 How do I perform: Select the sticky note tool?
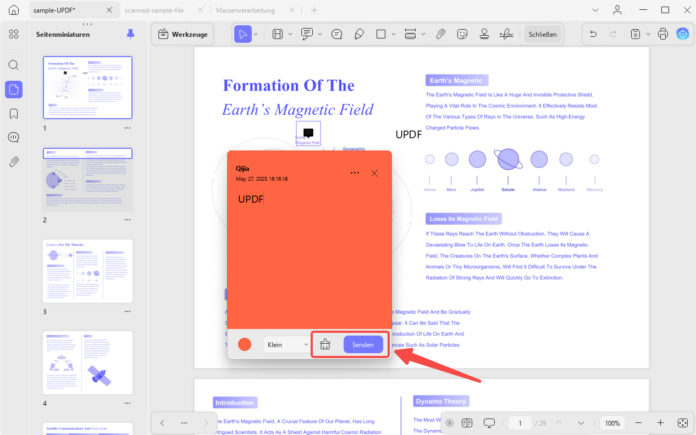337,34
